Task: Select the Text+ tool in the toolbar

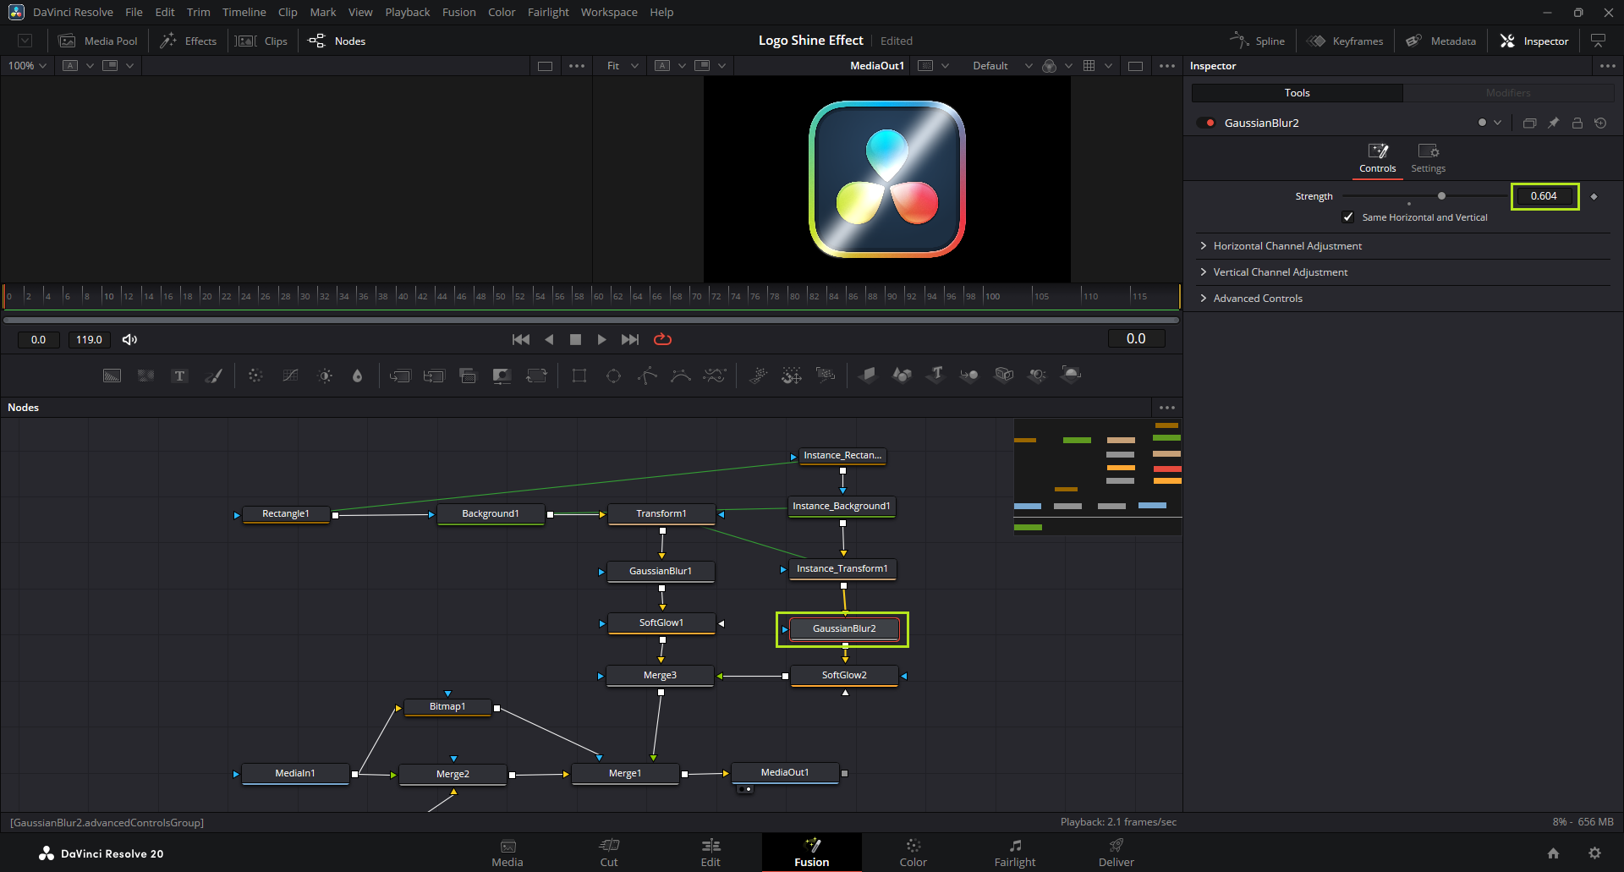Action: click(x=179, y=376)
